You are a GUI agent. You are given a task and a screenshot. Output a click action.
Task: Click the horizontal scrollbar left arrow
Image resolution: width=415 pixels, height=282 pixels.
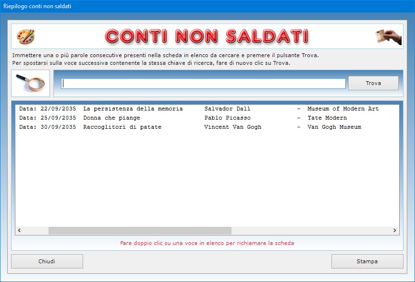19,231
